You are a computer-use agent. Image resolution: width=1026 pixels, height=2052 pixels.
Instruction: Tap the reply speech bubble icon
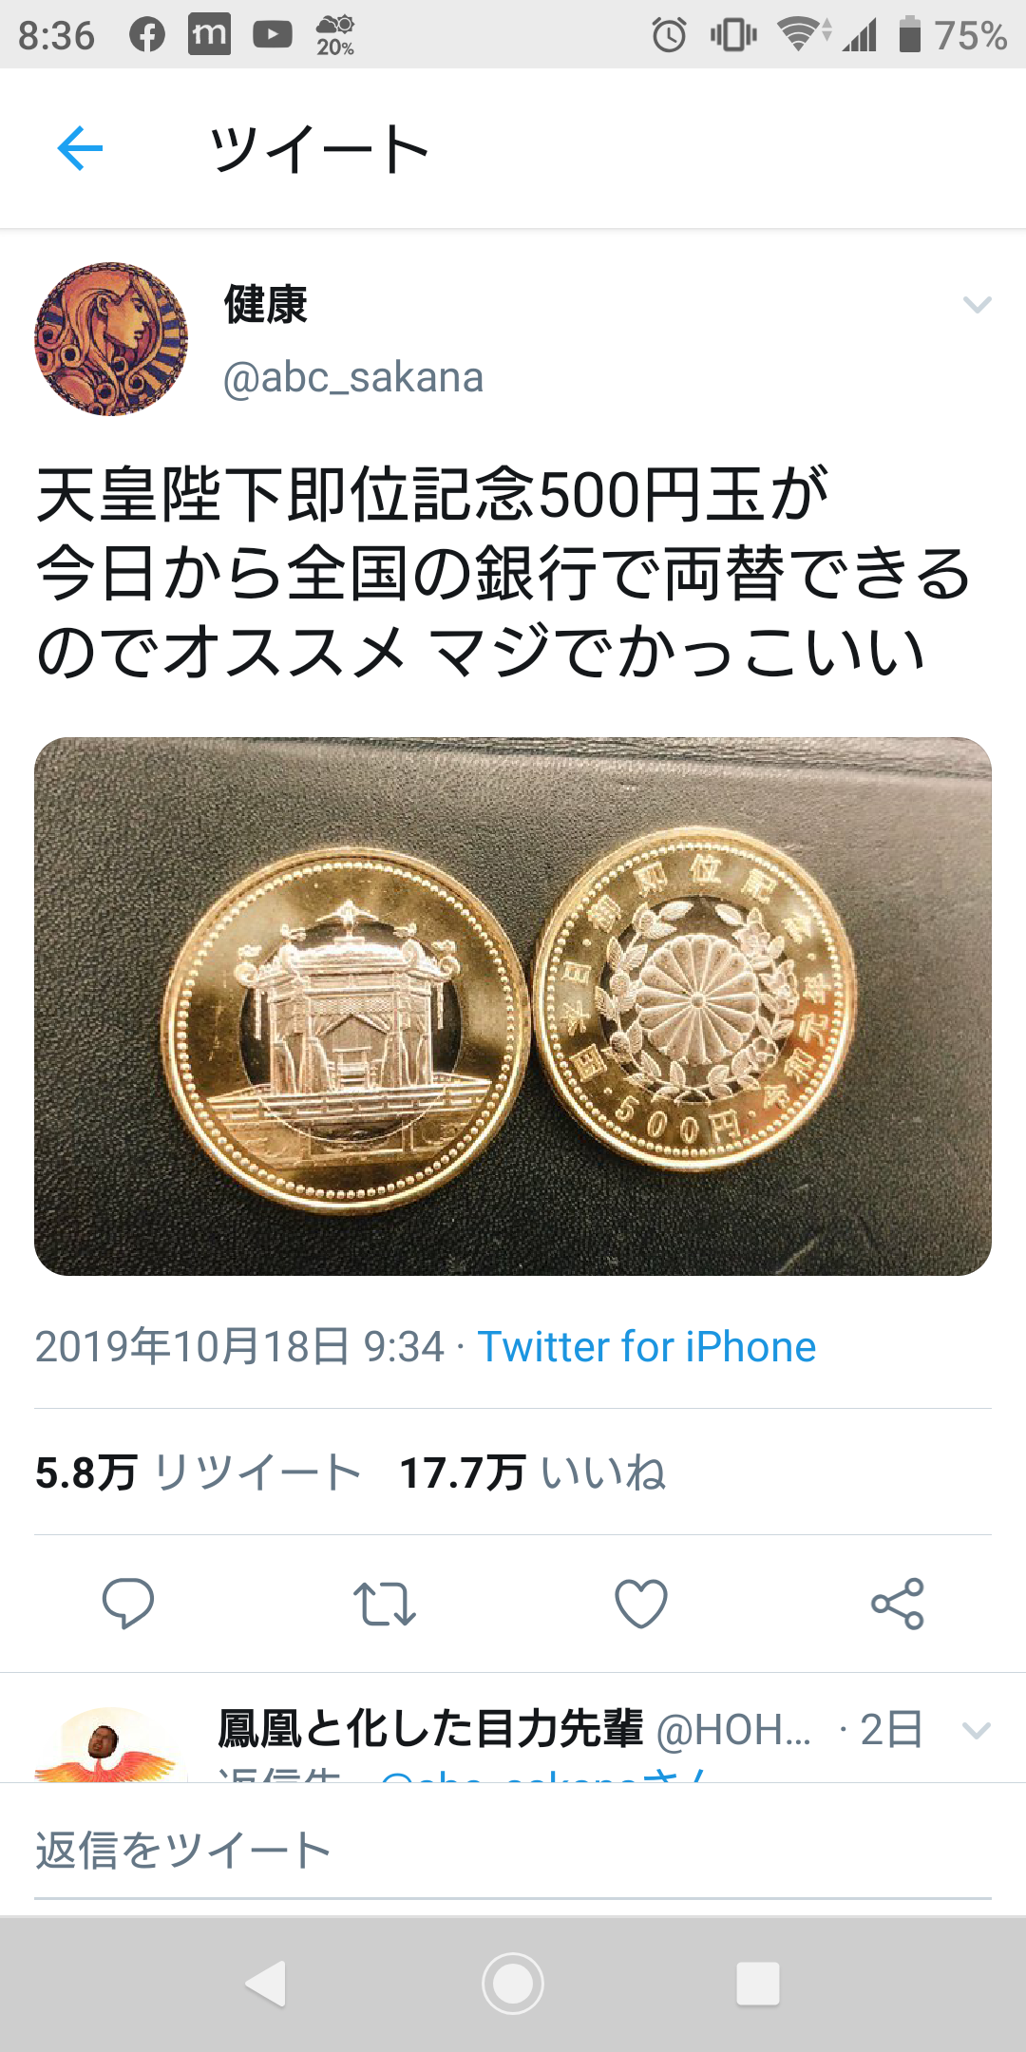(128, 1604)
